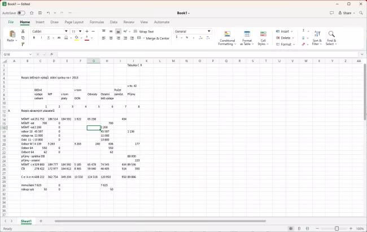Open the File tab
This screenshot has width=367, height=232.
click(11, 22)
